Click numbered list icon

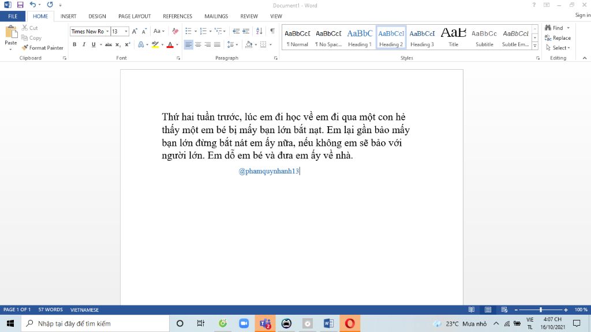coord(203,31)
